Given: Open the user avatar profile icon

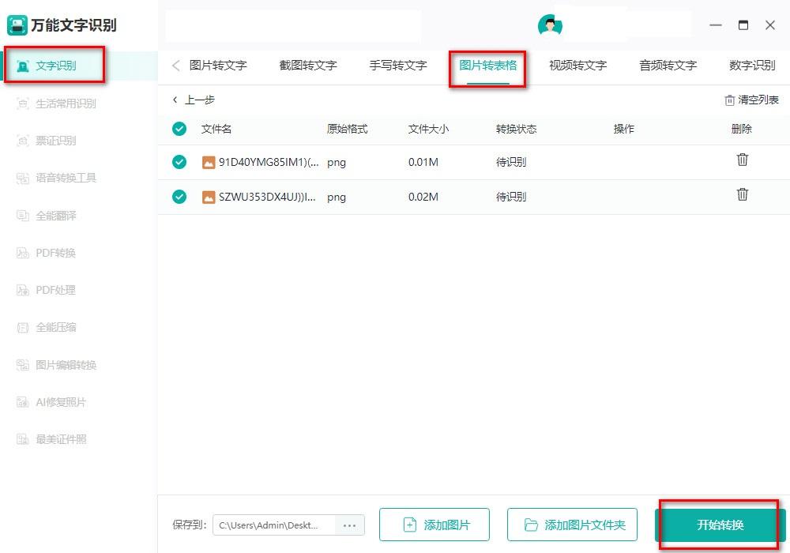Looking at the screenshot, I should coord(550,25).
